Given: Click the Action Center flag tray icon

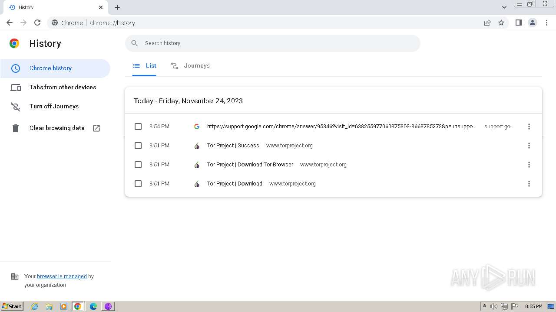Looking at the screenshot, I should 515,306.
